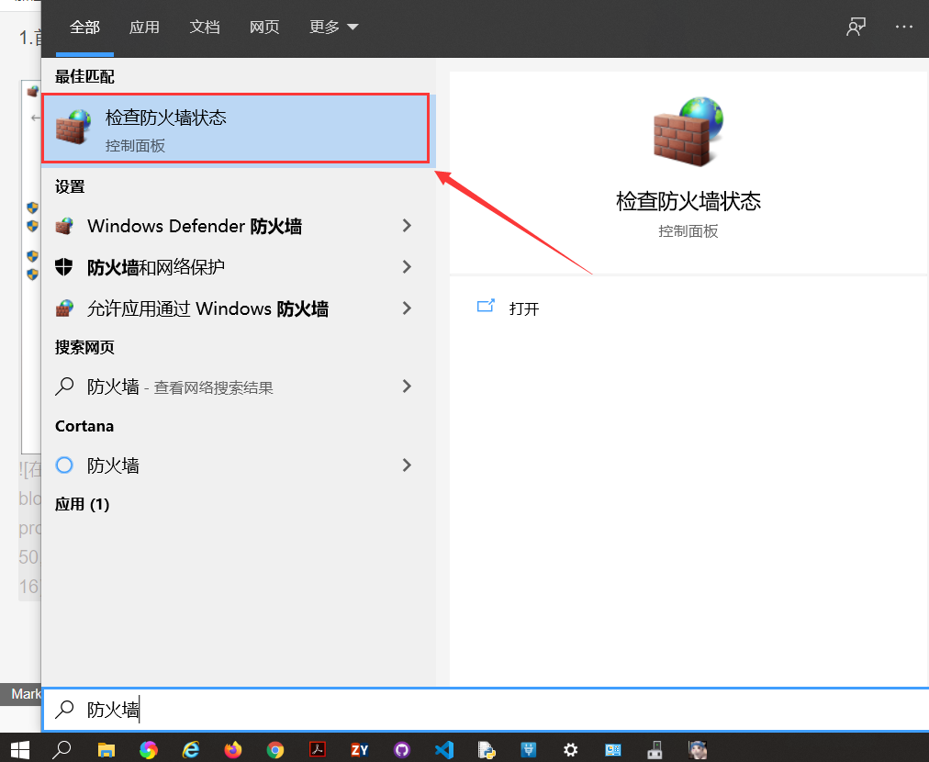
Task: Switch to the 应用 filter tab
Action: 144,27
